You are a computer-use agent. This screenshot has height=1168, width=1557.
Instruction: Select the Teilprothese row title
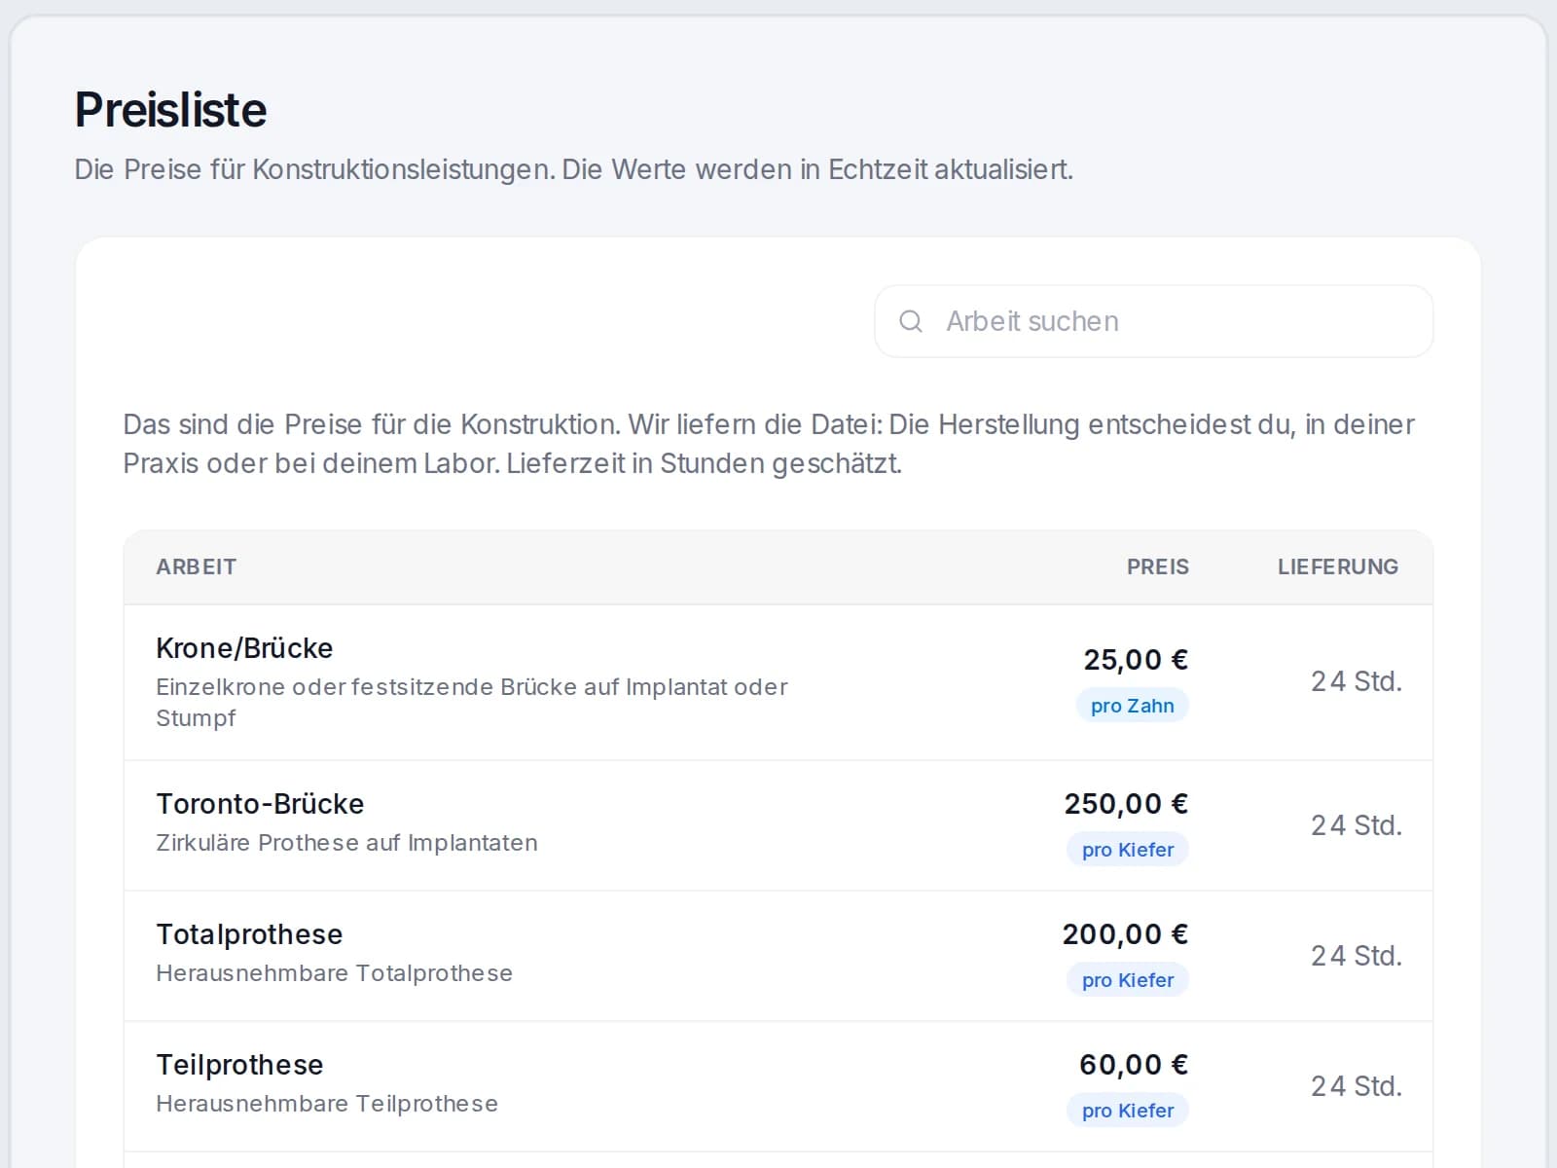[x=239, y=1065]
